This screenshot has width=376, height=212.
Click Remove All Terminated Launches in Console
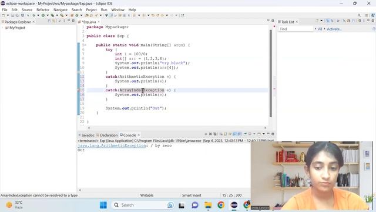coord(215,134)
